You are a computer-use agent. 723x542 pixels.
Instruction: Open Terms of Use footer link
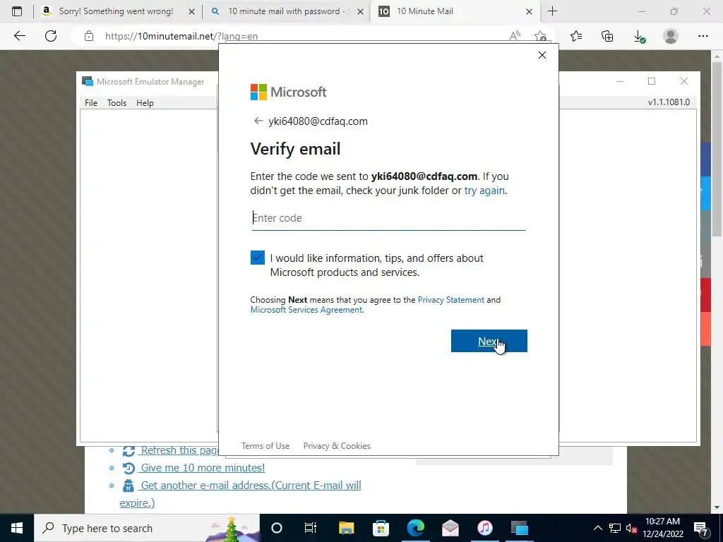(x=265, y=446)
